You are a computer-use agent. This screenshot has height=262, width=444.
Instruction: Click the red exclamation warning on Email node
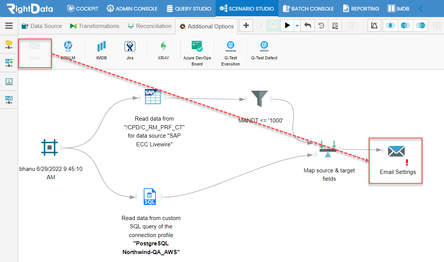click(x=407, y=163)
